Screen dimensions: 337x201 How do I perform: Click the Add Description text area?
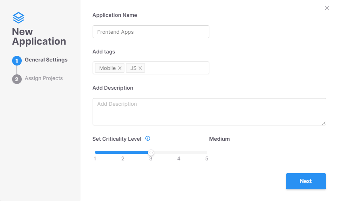click(209, 112)
